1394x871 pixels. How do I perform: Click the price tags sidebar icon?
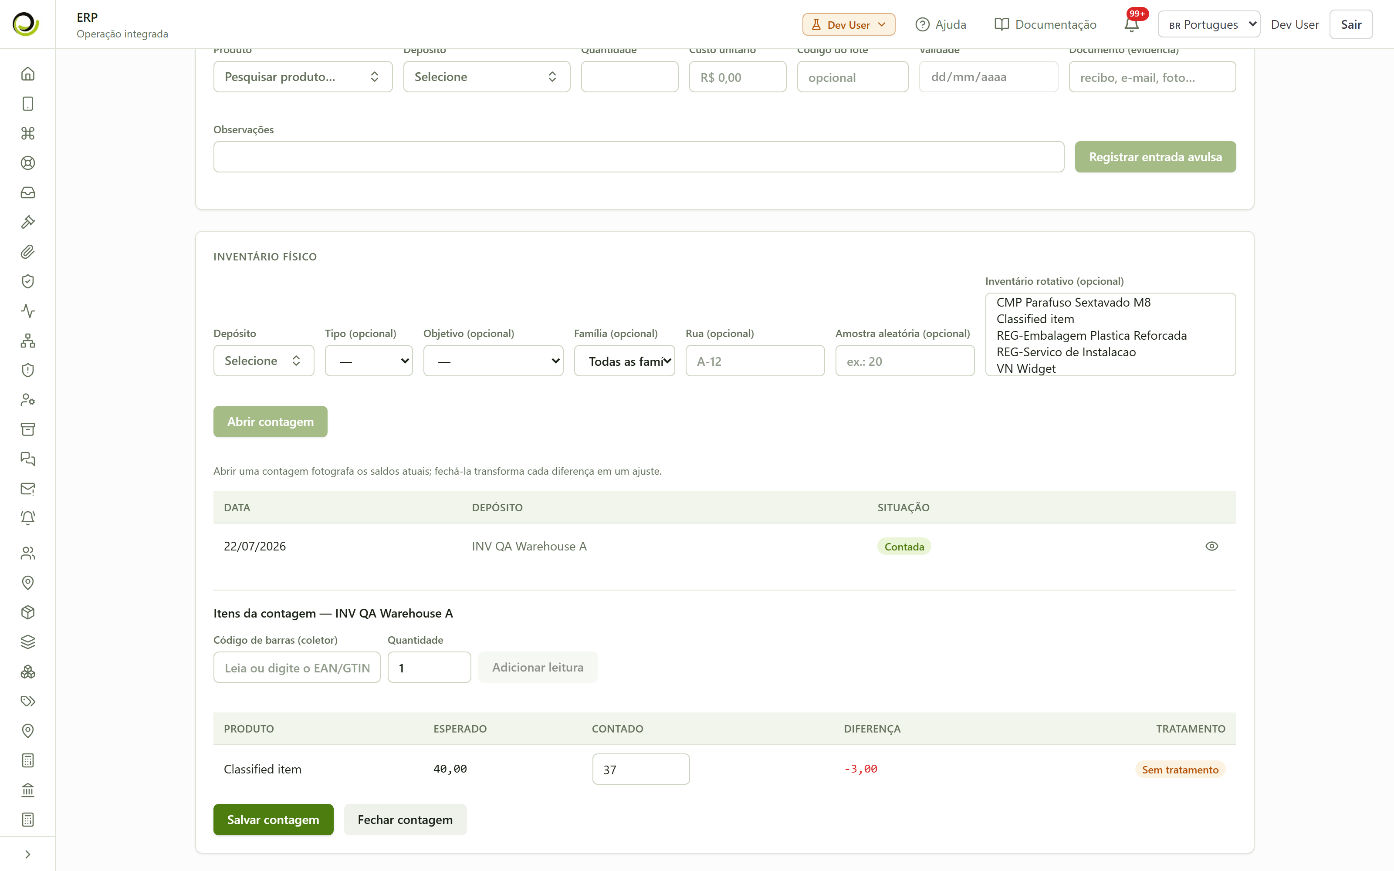[x=27, y=701]
